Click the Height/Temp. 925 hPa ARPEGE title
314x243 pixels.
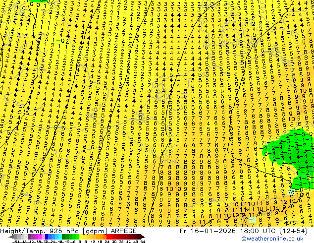[x=68, y=231]
